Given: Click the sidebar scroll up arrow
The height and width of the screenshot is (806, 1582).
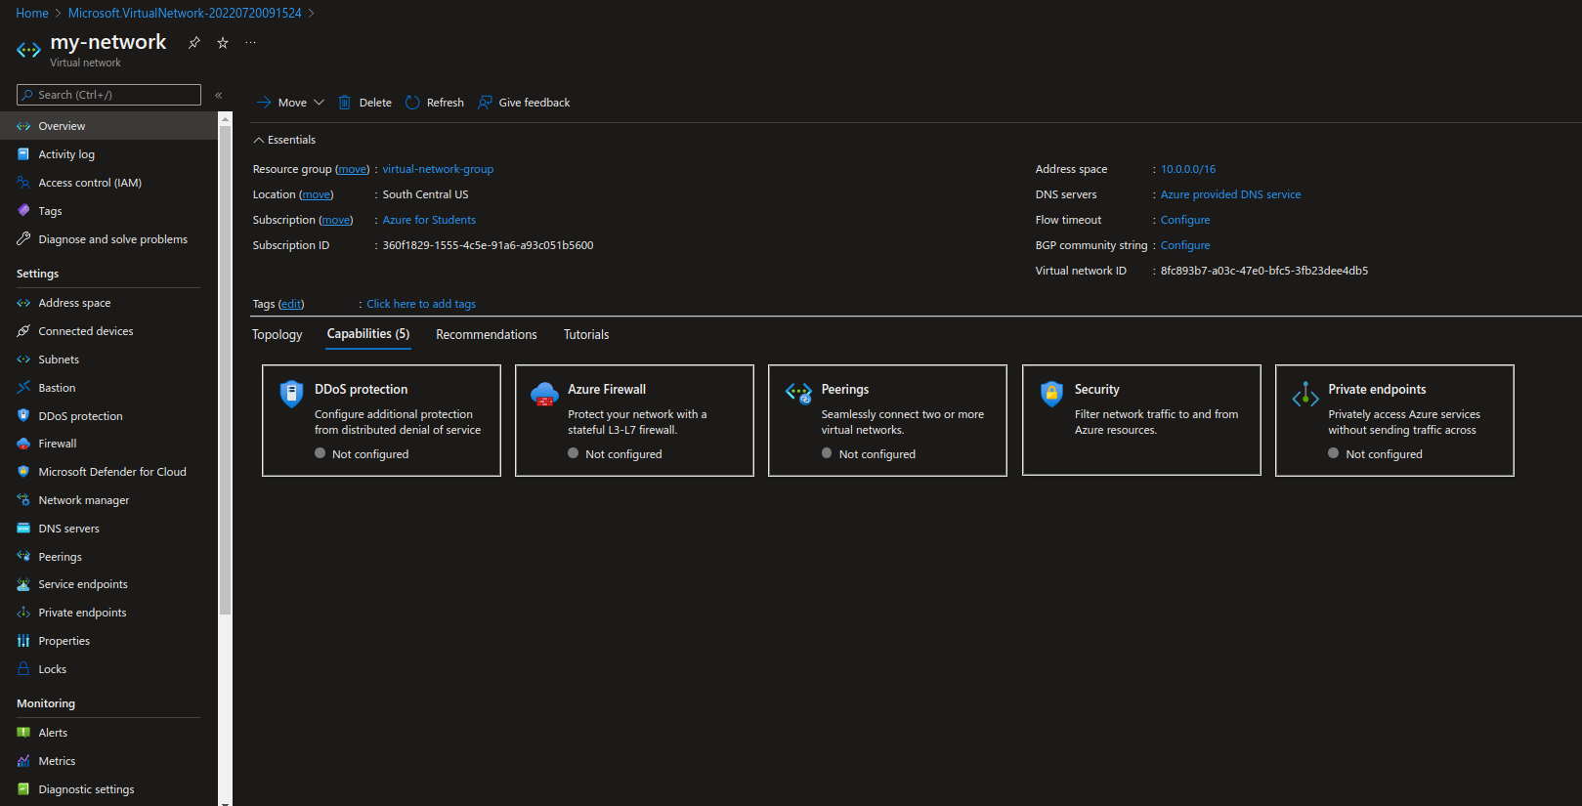Looking at the screenshot, I should [x=226, y=118].
